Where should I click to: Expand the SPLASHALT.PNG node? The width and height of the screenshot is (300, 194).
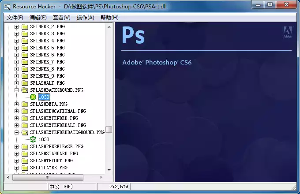tap(16, 83)
